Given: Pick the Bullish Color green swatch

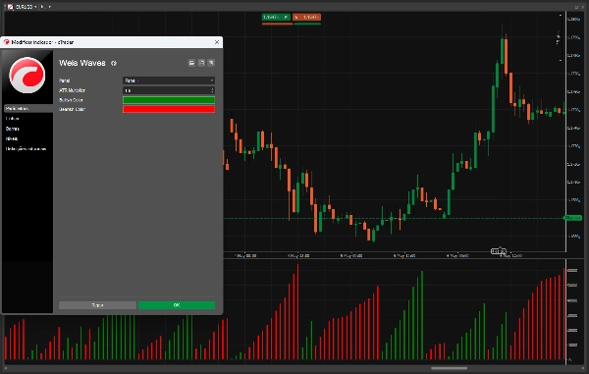Looking at the screenshot, I should [x=169, y=100].
